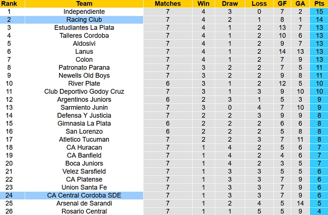Viewport: 328px width, 215px height.
Task: Open the San Lorenzo team link
Action: click(84, 131)
